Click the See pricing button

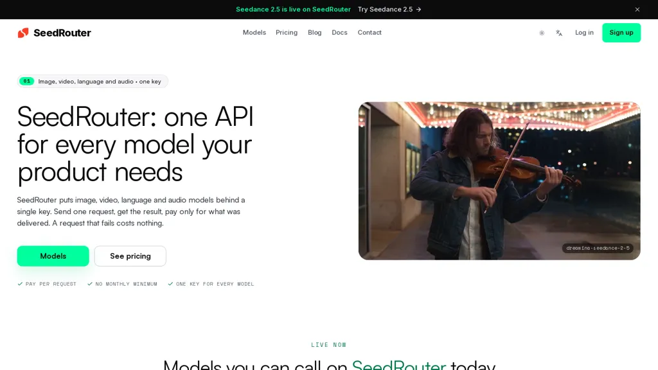[130, 256]
